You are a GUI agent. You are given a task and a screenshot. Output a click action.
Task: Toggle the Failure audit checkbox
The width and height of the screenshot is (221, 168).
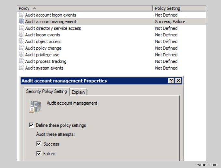[x=39, y=153]
